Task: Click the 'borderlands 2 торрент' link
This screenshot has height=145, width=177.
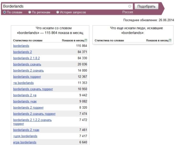Action: point(28,108)
